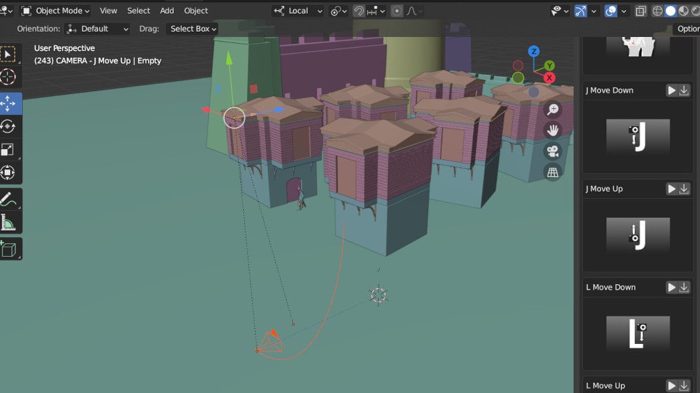Open editor type menu icon
Image resolution: width=700 pixels, height=393 pixels.
coord(7,11)
